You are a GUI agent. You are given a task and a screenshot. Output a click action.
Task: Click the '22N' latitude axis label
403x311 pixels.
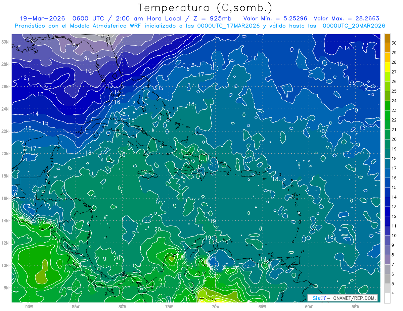click(x=5, y=131)
